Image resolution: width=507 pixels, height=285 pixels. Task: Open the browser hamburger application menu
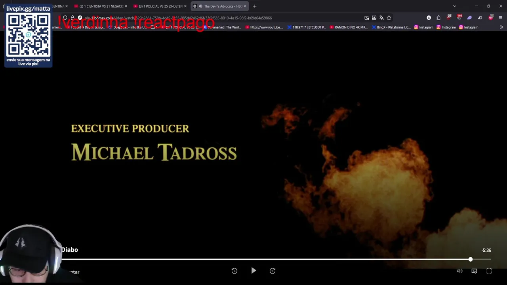pos(501,18)
